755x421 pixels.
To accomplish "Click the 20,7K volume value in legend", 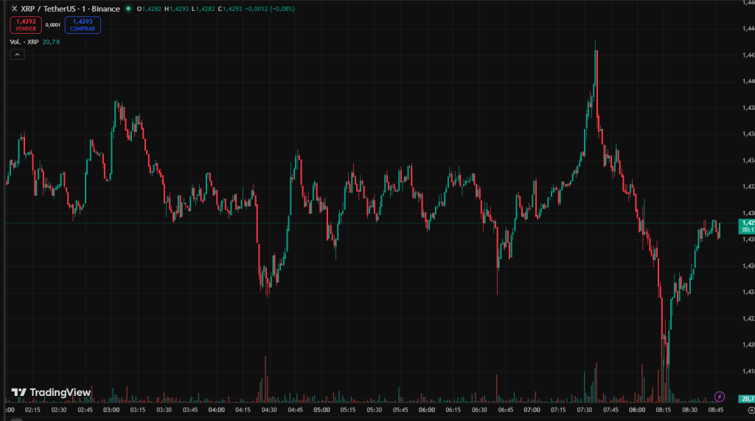I will (x=52, y=42).
